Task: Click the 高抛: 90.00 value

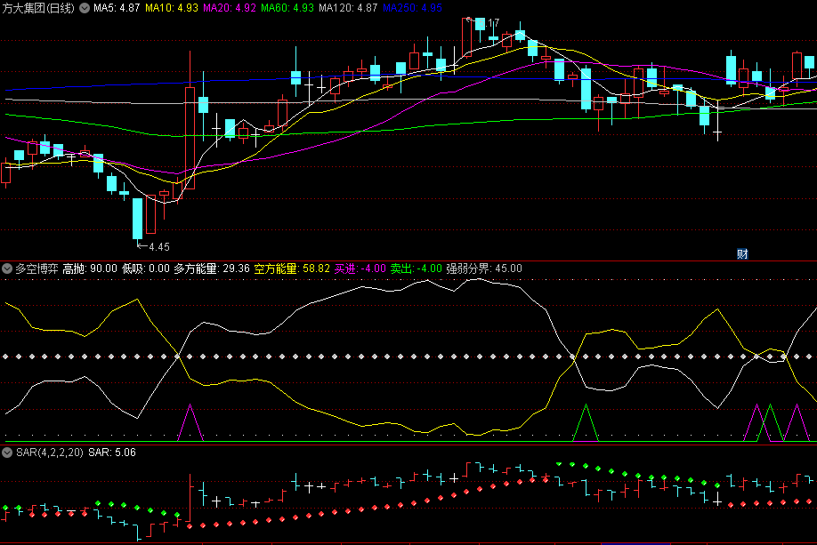Action: point(90,268)
